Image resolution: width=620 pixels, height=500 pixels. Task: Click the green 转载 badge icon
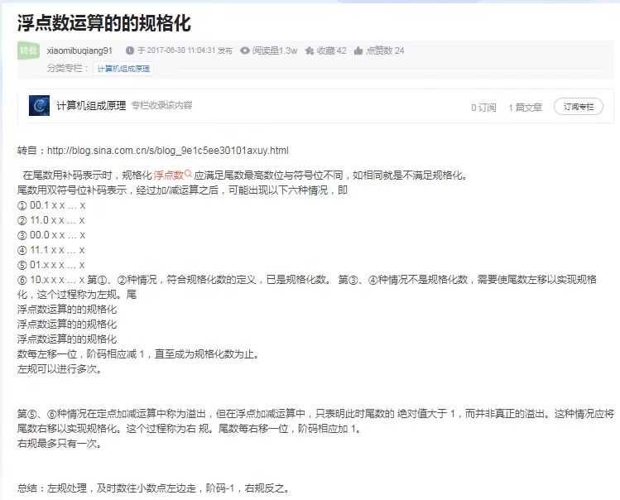pos(28,50)
